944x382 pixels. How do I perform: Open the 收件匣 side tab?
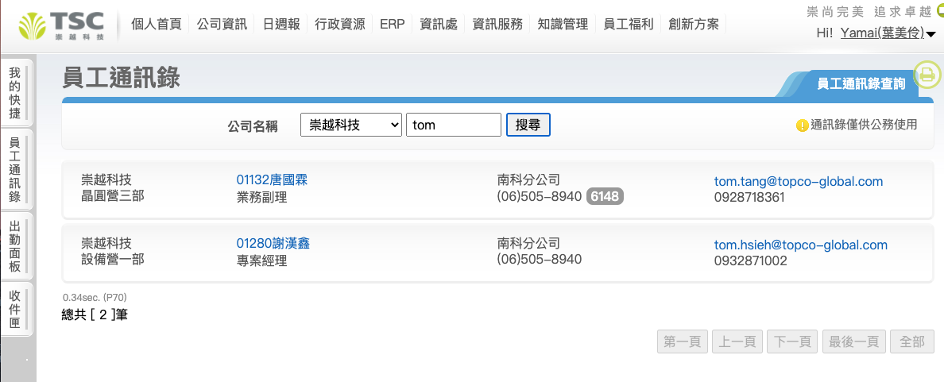click(15, 309)
